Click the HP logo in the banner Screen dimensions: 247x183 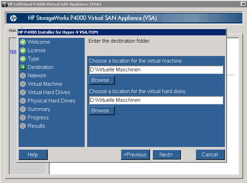(x=13, y=18)
